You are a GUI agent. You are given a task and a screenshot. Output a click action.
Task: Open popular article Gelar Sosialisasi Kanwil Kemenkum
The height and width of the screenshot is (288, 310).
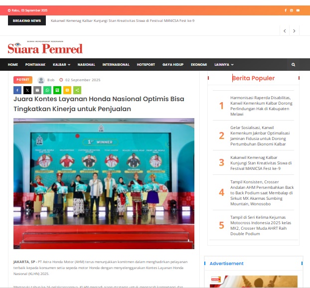click(260, 136)
